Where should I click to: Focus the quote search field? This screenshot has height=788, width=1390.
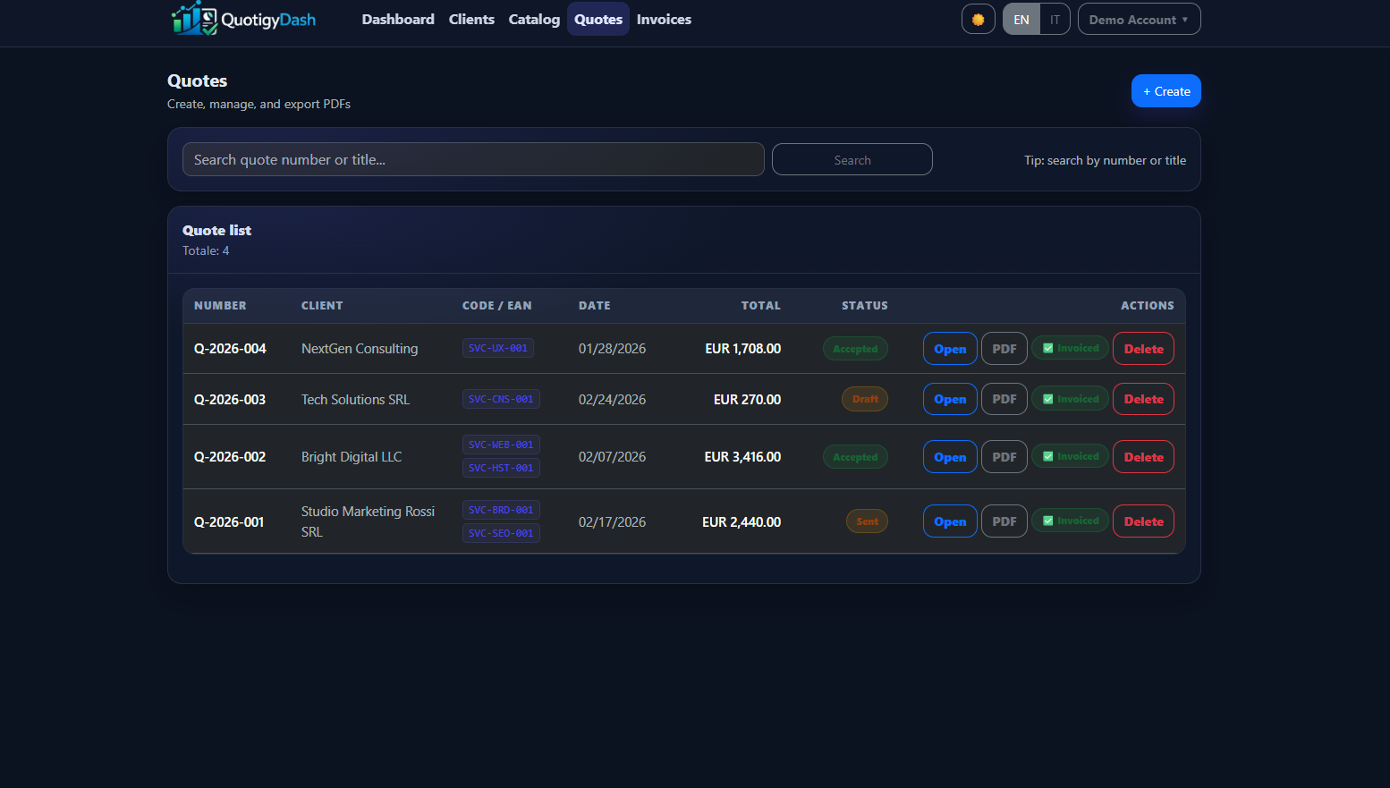(x=473, y=159)
